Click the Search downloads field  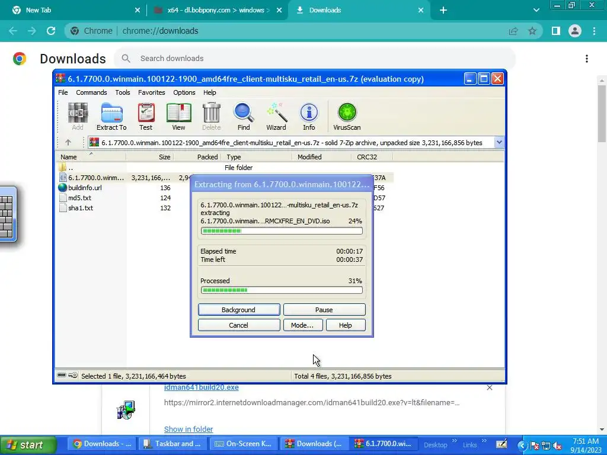click(x=314, y=59)
